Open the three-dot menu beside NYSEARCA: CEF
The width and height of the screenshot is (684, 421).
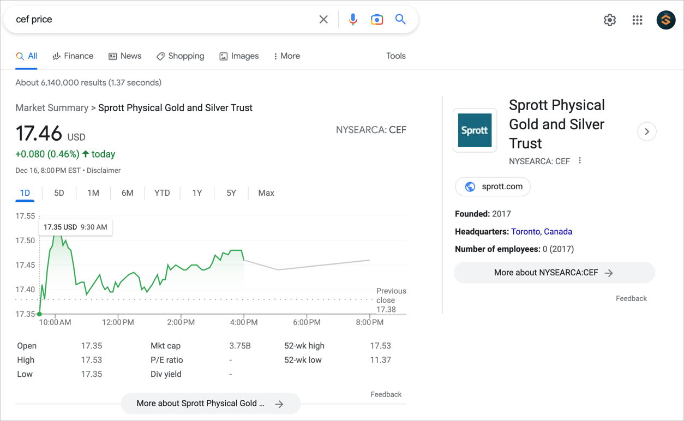[580, 161]
